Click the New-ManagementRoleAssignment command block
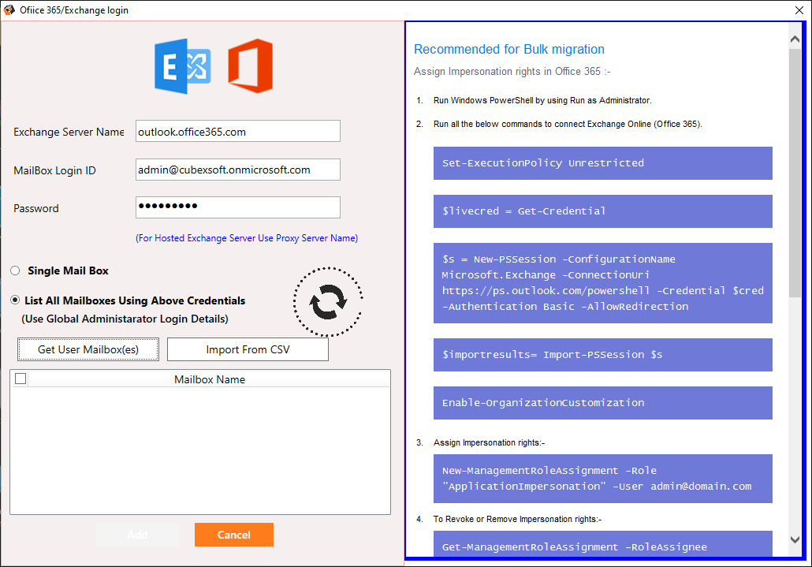The image size is (812, 567). coord(603,479)
